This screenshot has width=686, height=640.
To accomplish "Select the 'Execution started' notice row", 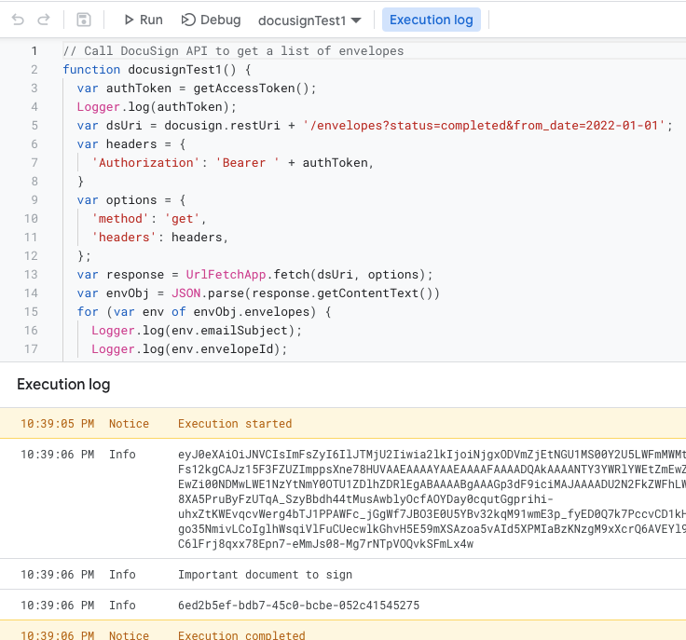I will [343, 423].
